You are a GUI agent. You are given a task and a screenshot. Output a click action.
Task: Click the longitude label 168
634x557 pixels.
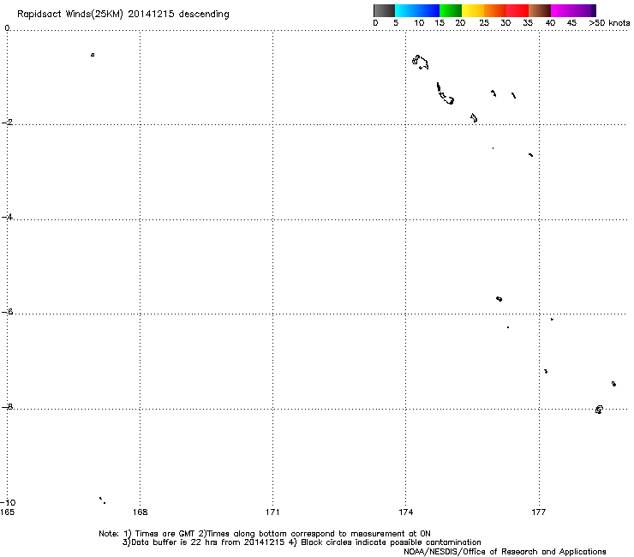pos(140,512)
